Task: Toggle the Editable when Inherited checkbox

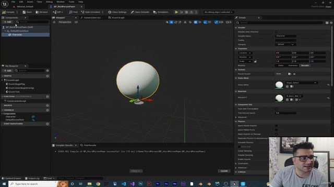Action: [276, 32]
